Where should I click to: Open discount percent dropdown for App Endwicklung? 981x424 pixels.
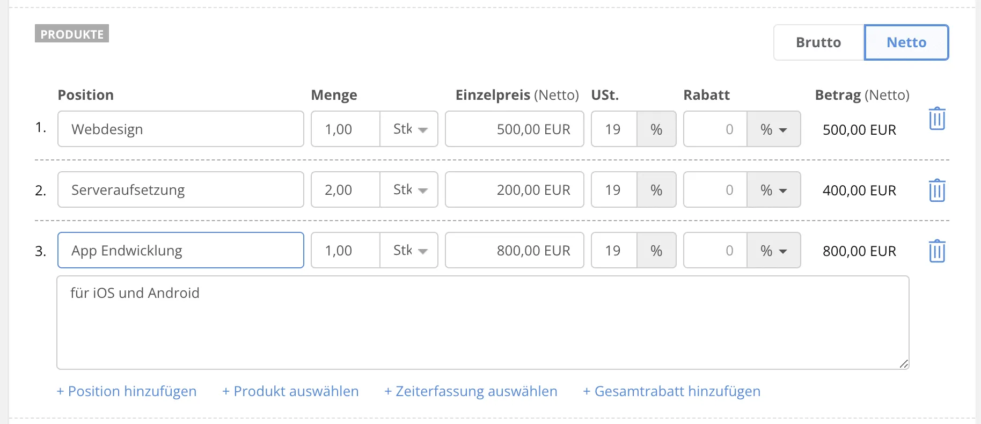coord(773,251)
